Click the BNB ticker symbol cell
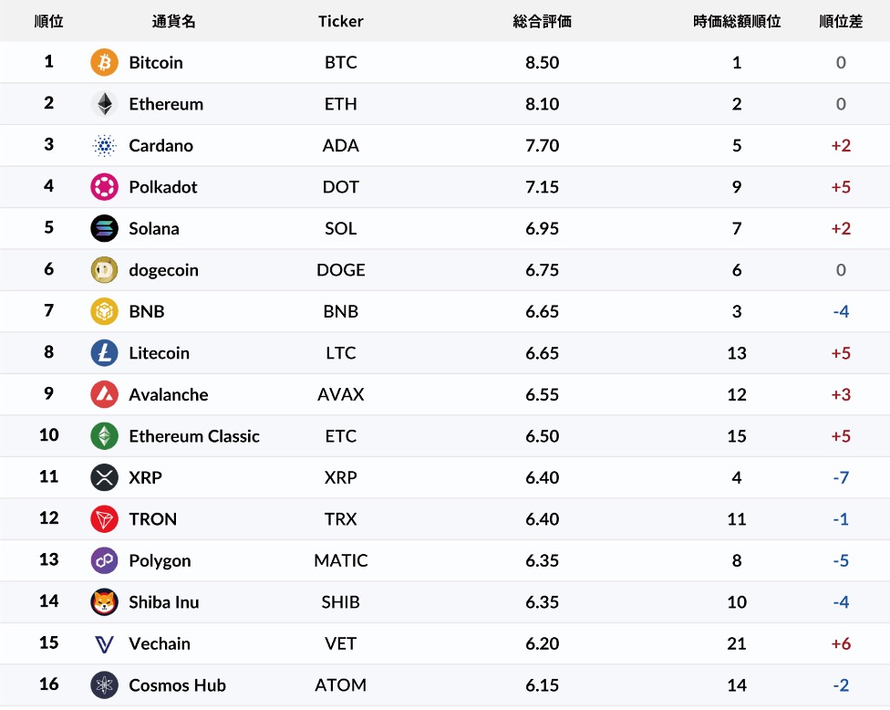 [341, 312]
